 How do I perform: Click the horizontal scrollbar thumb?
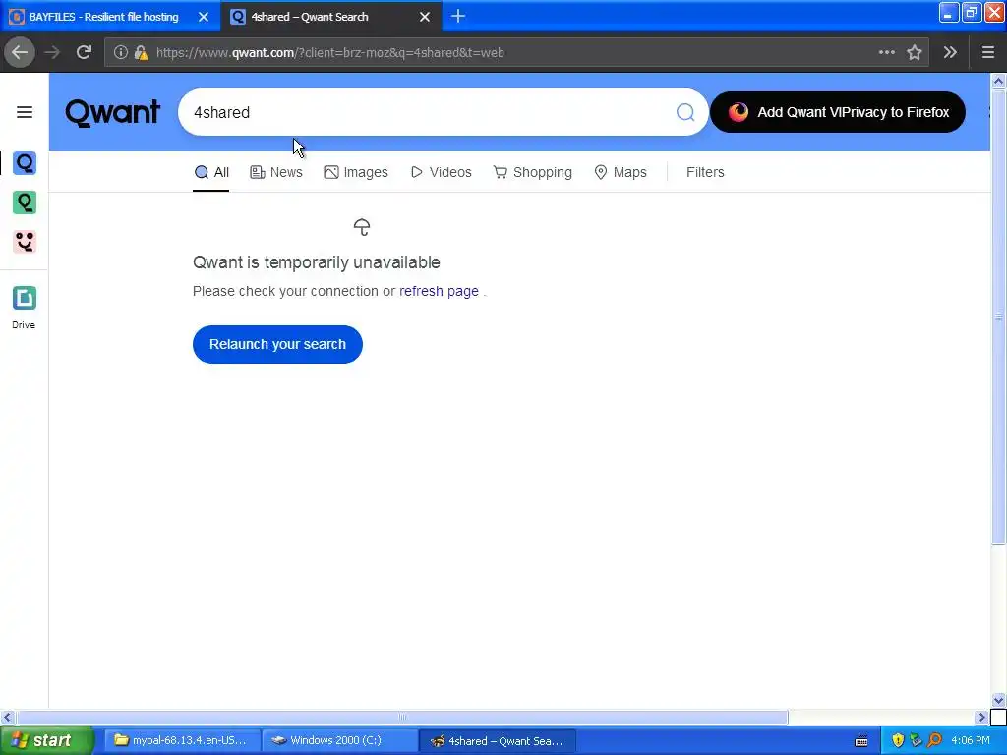coord(402,717)
